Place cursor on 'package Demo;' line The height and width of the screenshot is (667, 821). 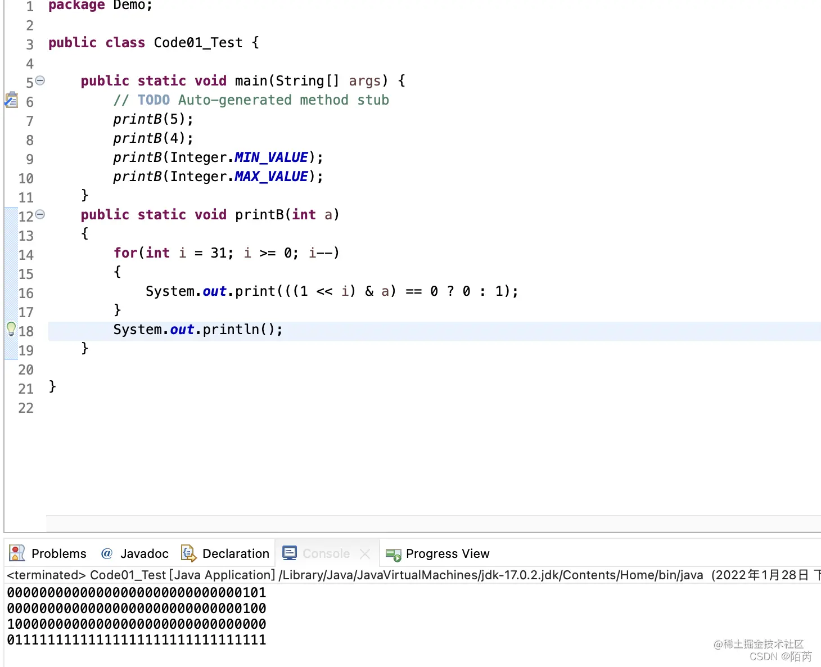coord(100,6)
